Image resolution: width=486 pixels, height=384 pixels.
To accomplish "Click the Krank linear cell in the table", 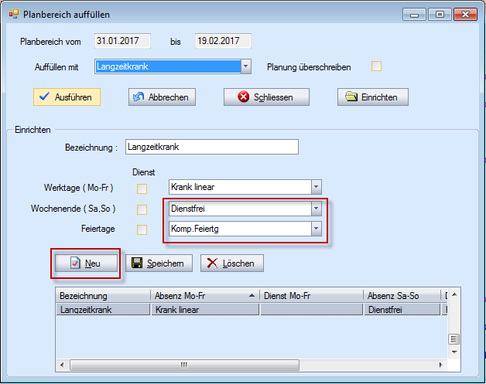I will point(205,309).
